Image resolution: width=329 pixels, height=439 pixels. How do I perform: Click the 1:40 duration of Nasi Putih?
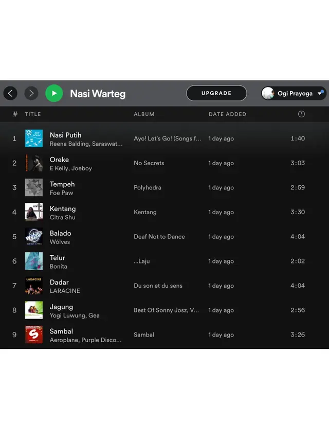298,138
